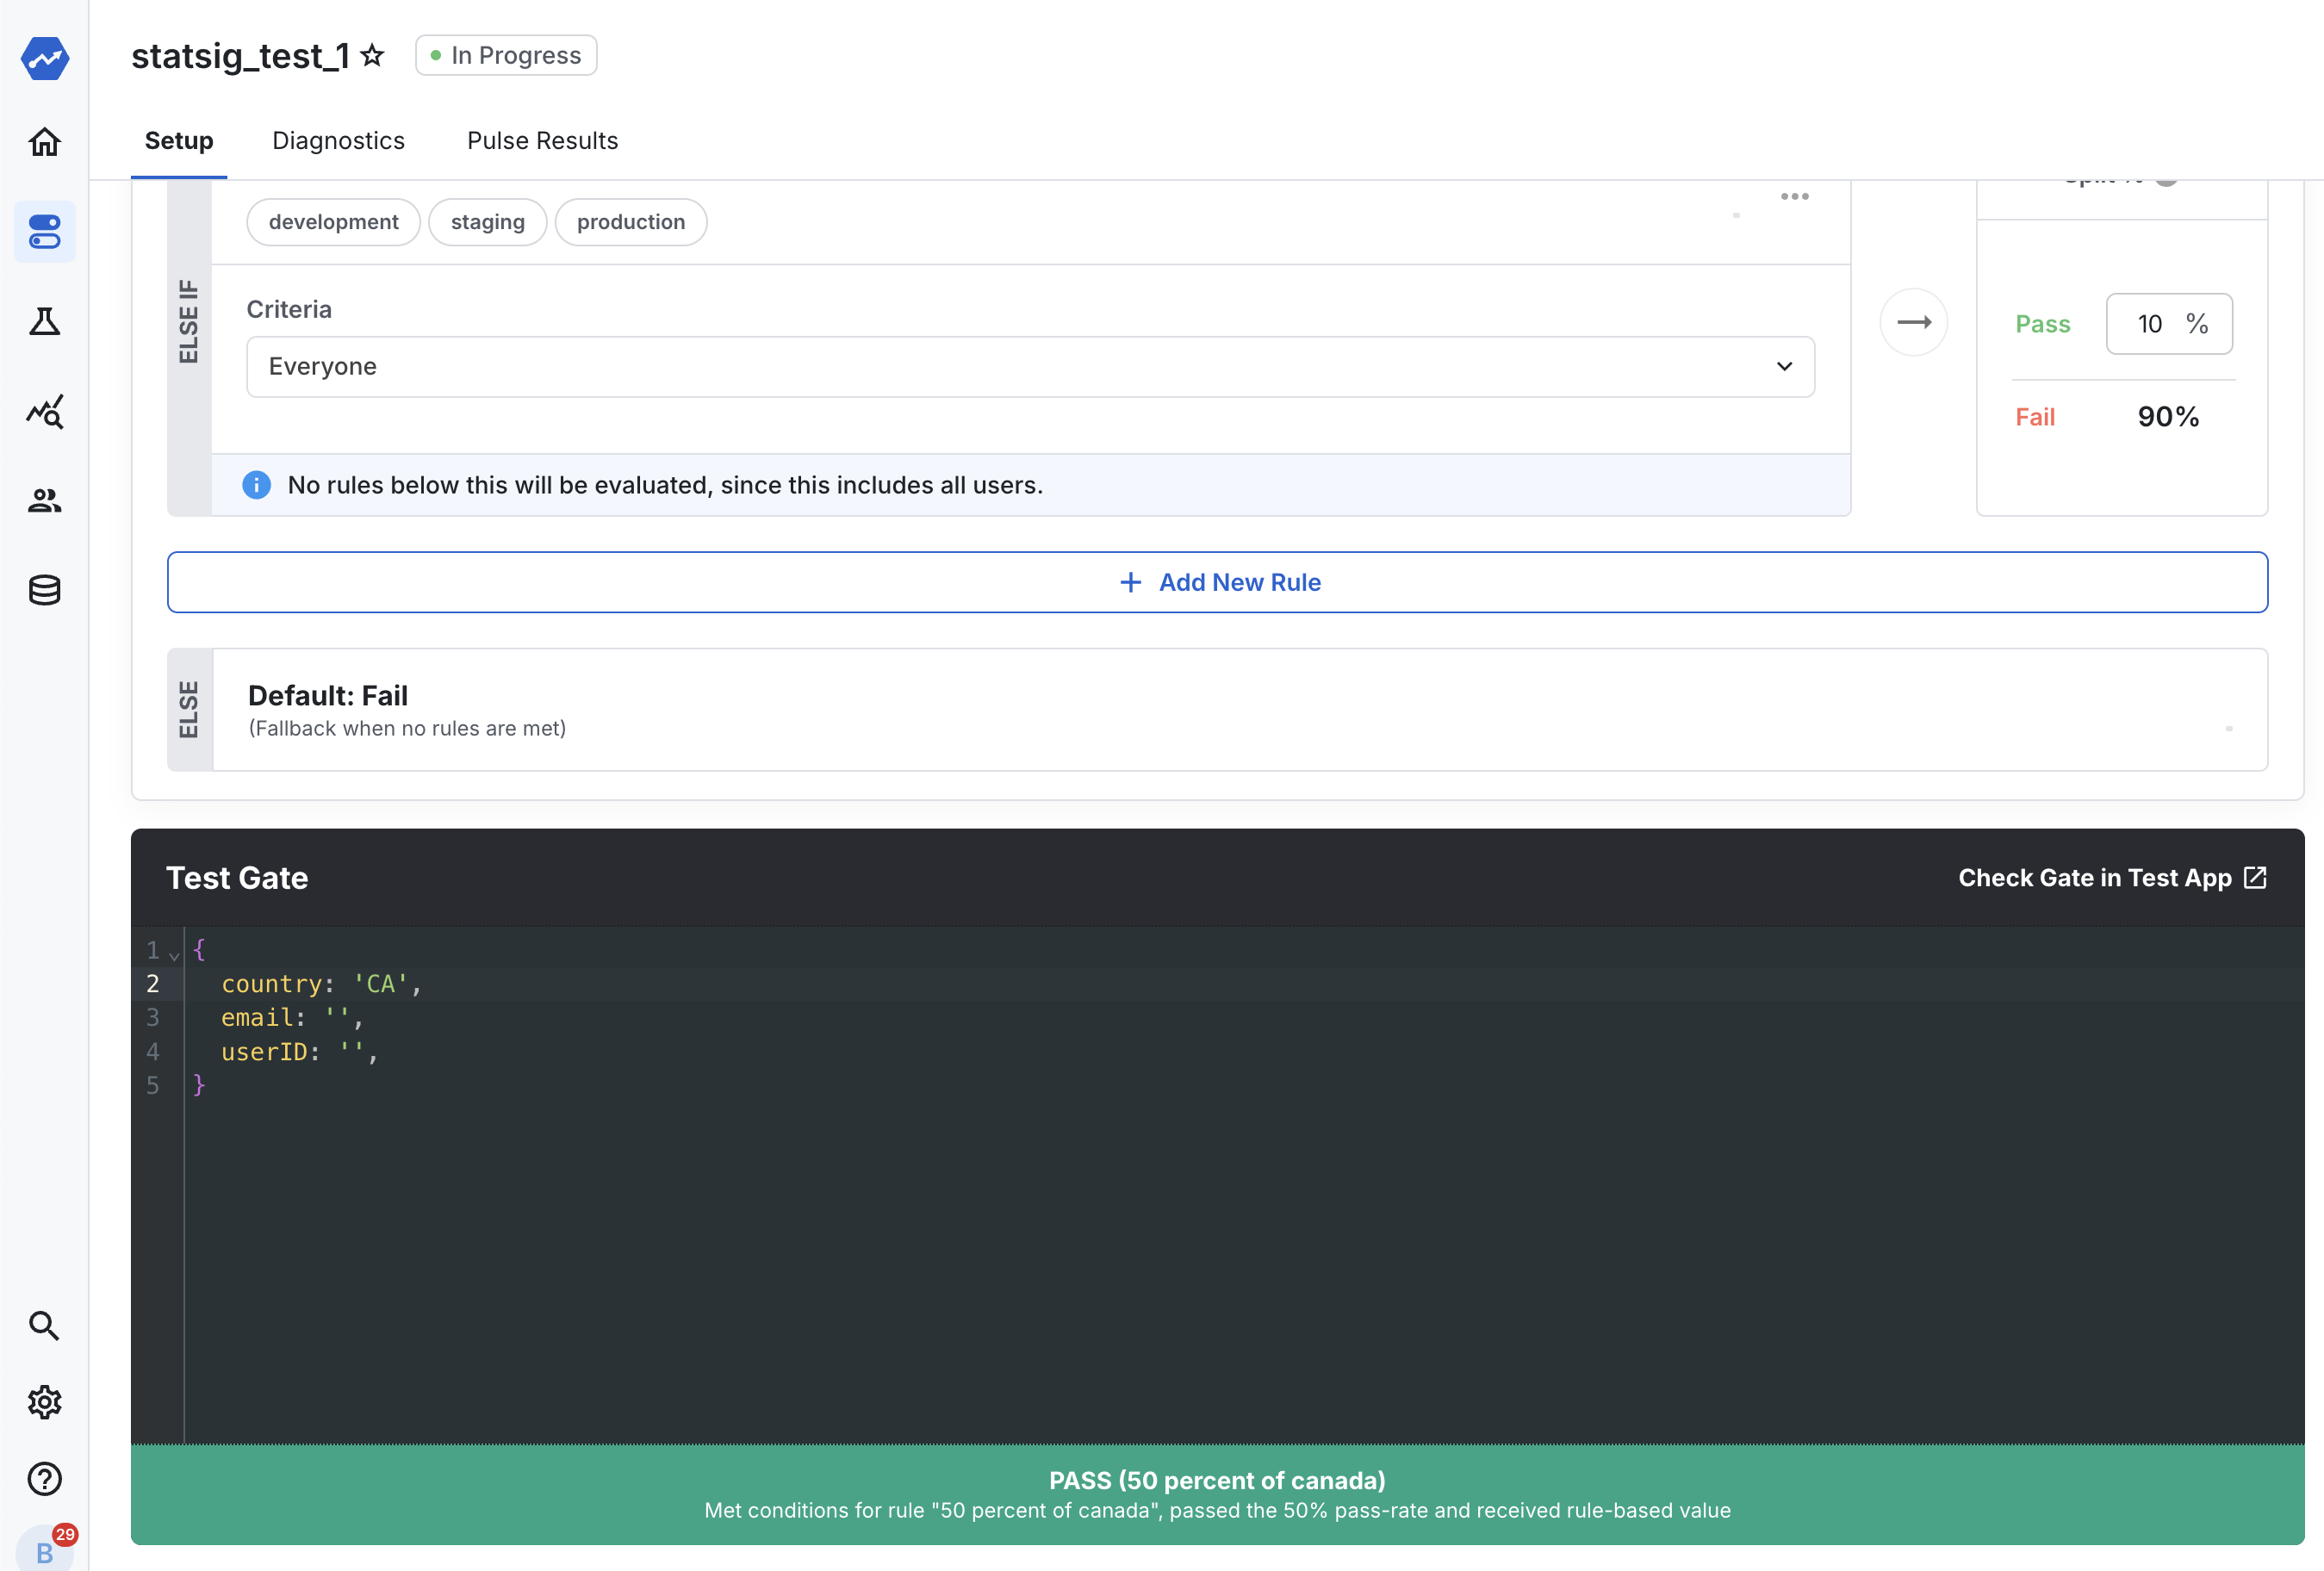The width and height of the screenshot is (2324, 1571).
Task: Click the users/people icon in sidebar
Action: [46, 500]
